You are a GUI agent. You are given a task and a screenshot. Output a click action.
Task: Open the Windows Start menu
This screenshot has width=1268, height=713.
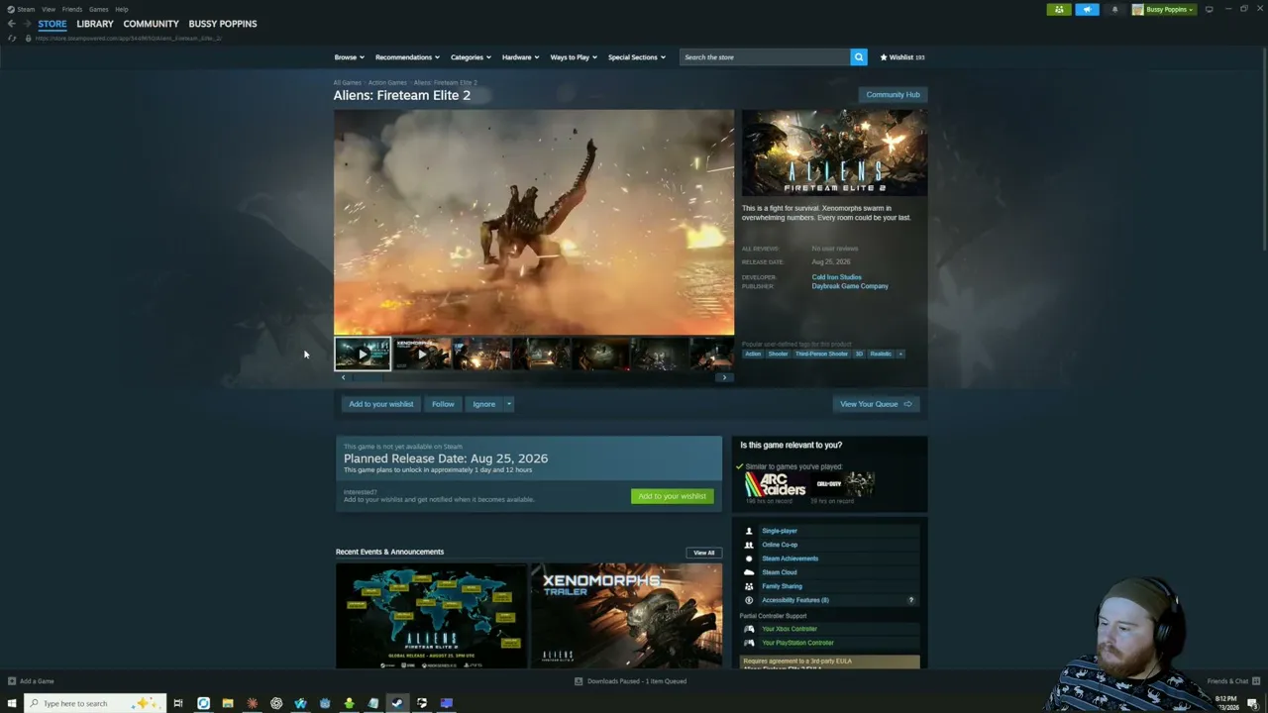tap(12, 703)
